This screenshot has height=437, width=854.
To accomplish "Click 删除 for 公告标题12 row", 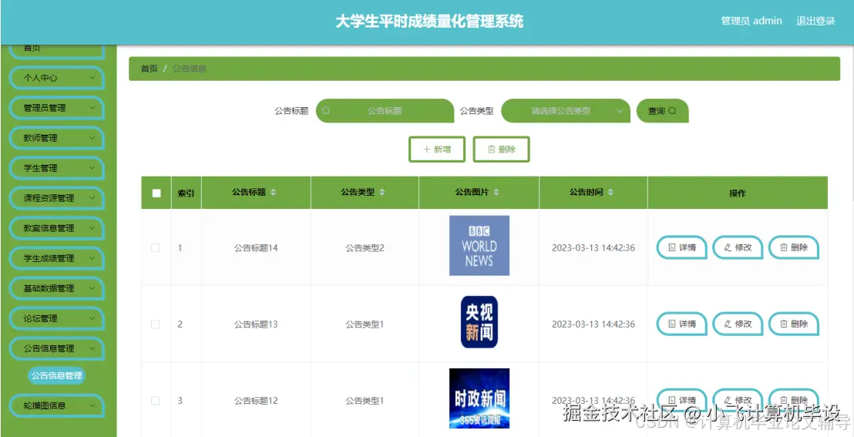I will (x=794, y=400).
